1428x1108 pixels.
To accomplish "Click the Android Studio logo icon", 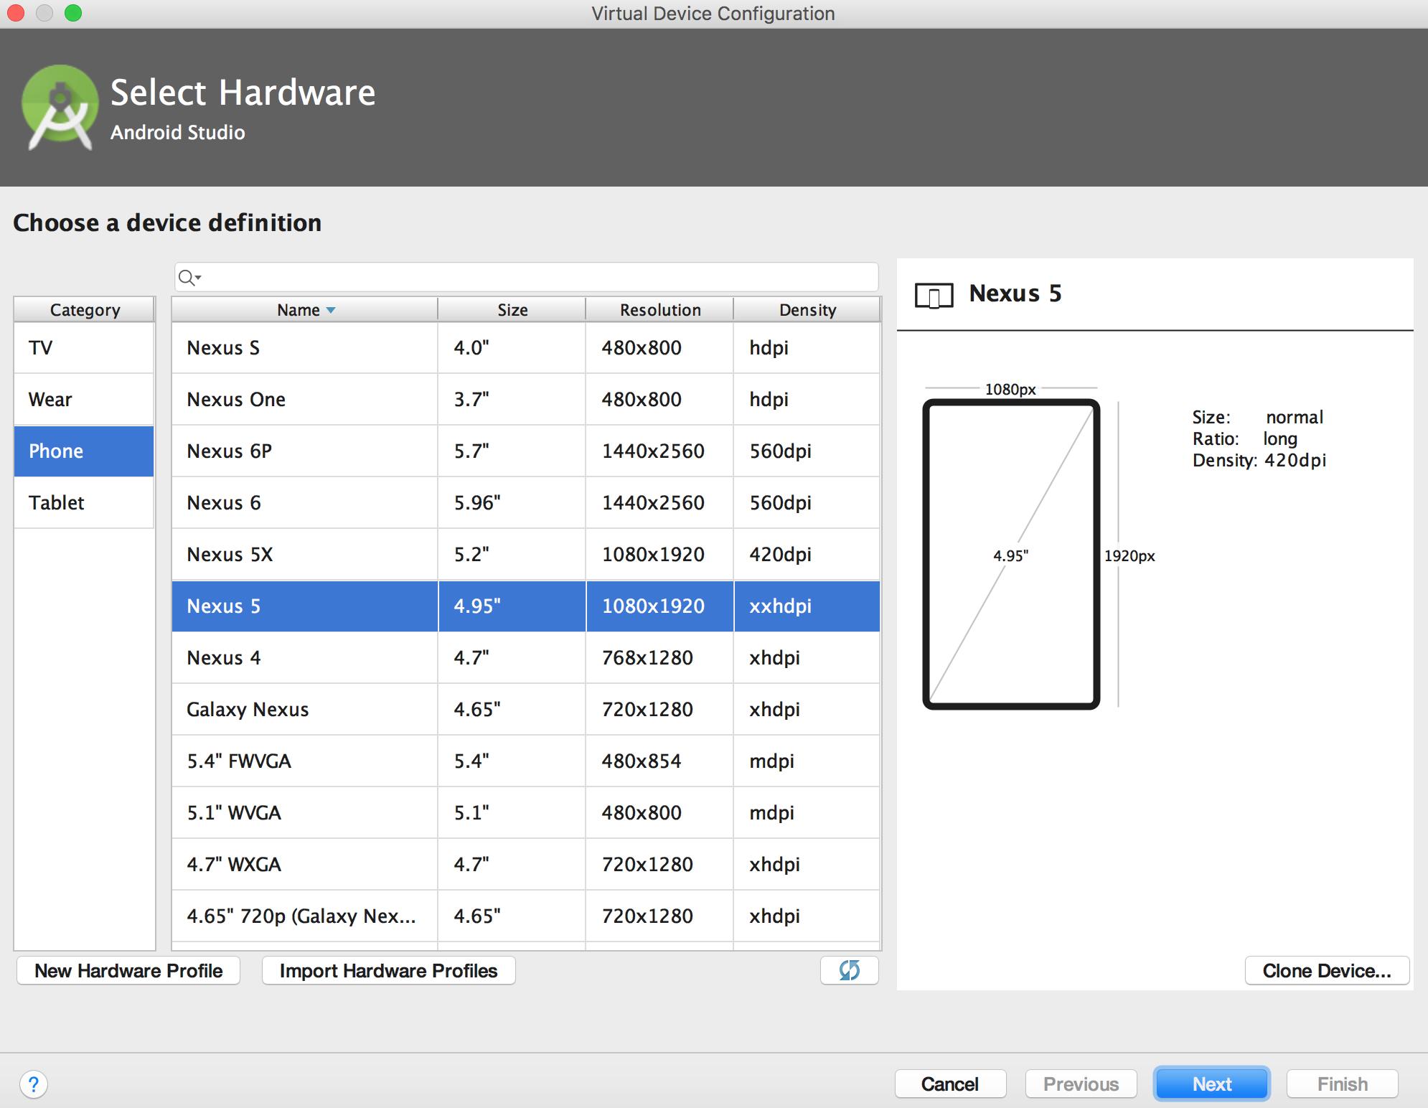I will click(60, 108).
